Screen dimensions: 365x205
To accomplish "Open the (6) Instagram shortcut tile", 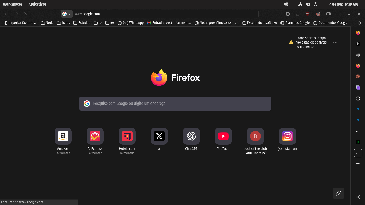I will click(288, 136).
